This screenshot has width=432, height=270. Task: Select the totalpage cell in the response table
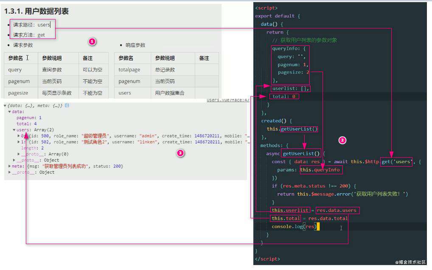coord(132,70)
